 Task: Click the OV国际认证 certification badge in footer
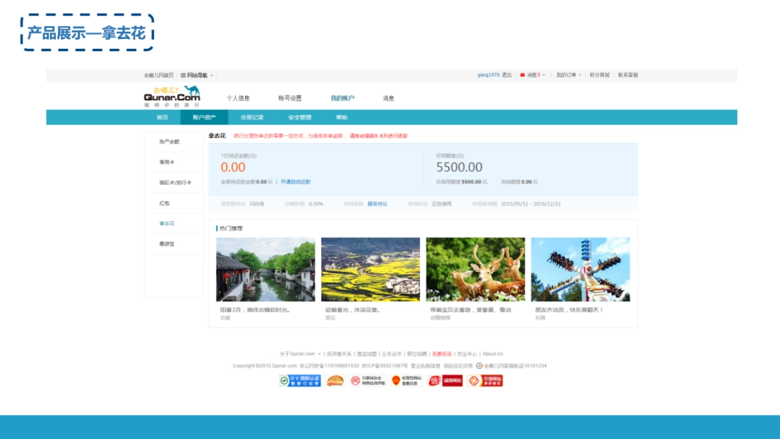pyautogui.click(x=301, y=382)
